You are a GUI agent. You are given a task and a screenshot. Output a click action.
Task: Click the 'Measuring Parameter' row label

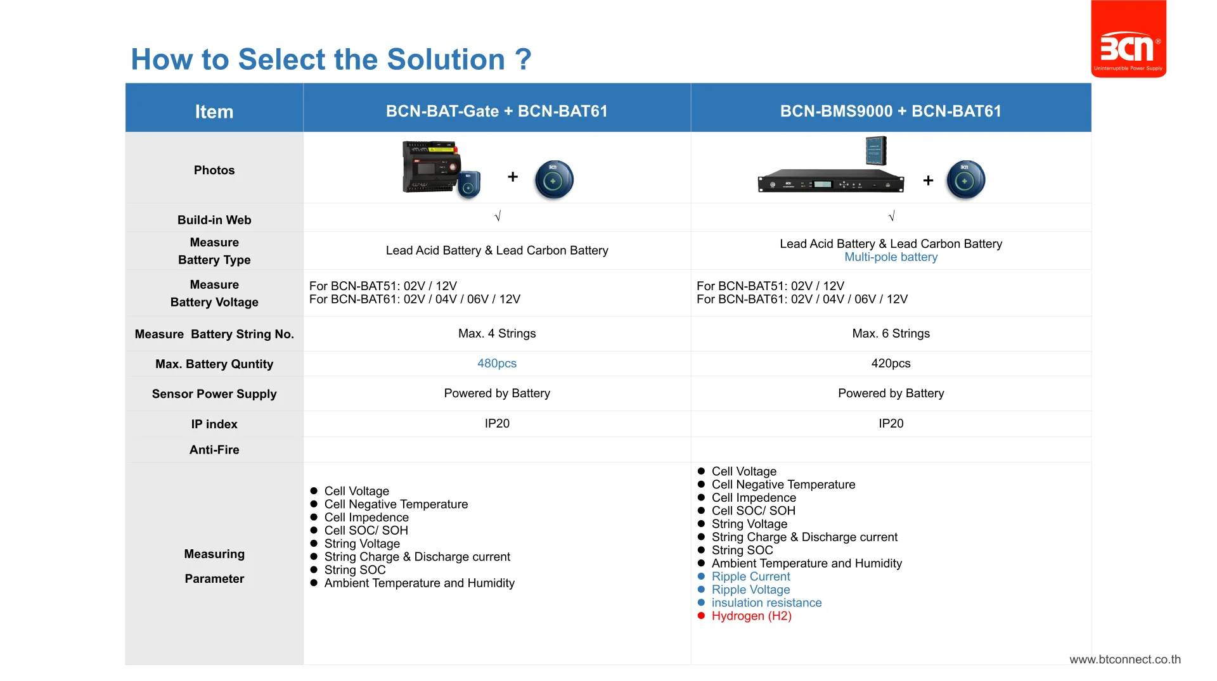(214, 566)
